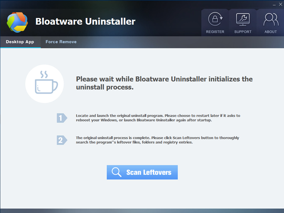Switch to the Desktop App tab
The image size is (284, 213).
pyautogui.click(x=20, y=42)
